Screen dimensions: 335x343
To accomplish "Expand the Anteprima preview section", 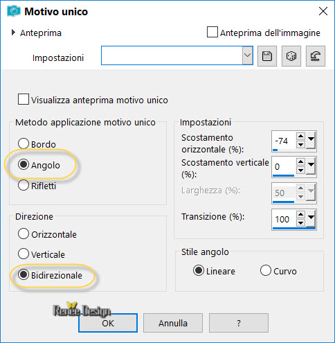I will click(13, 33).
